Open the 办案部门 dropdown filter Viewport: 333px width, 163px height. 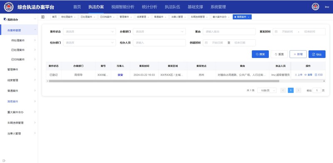pos(159,32)
